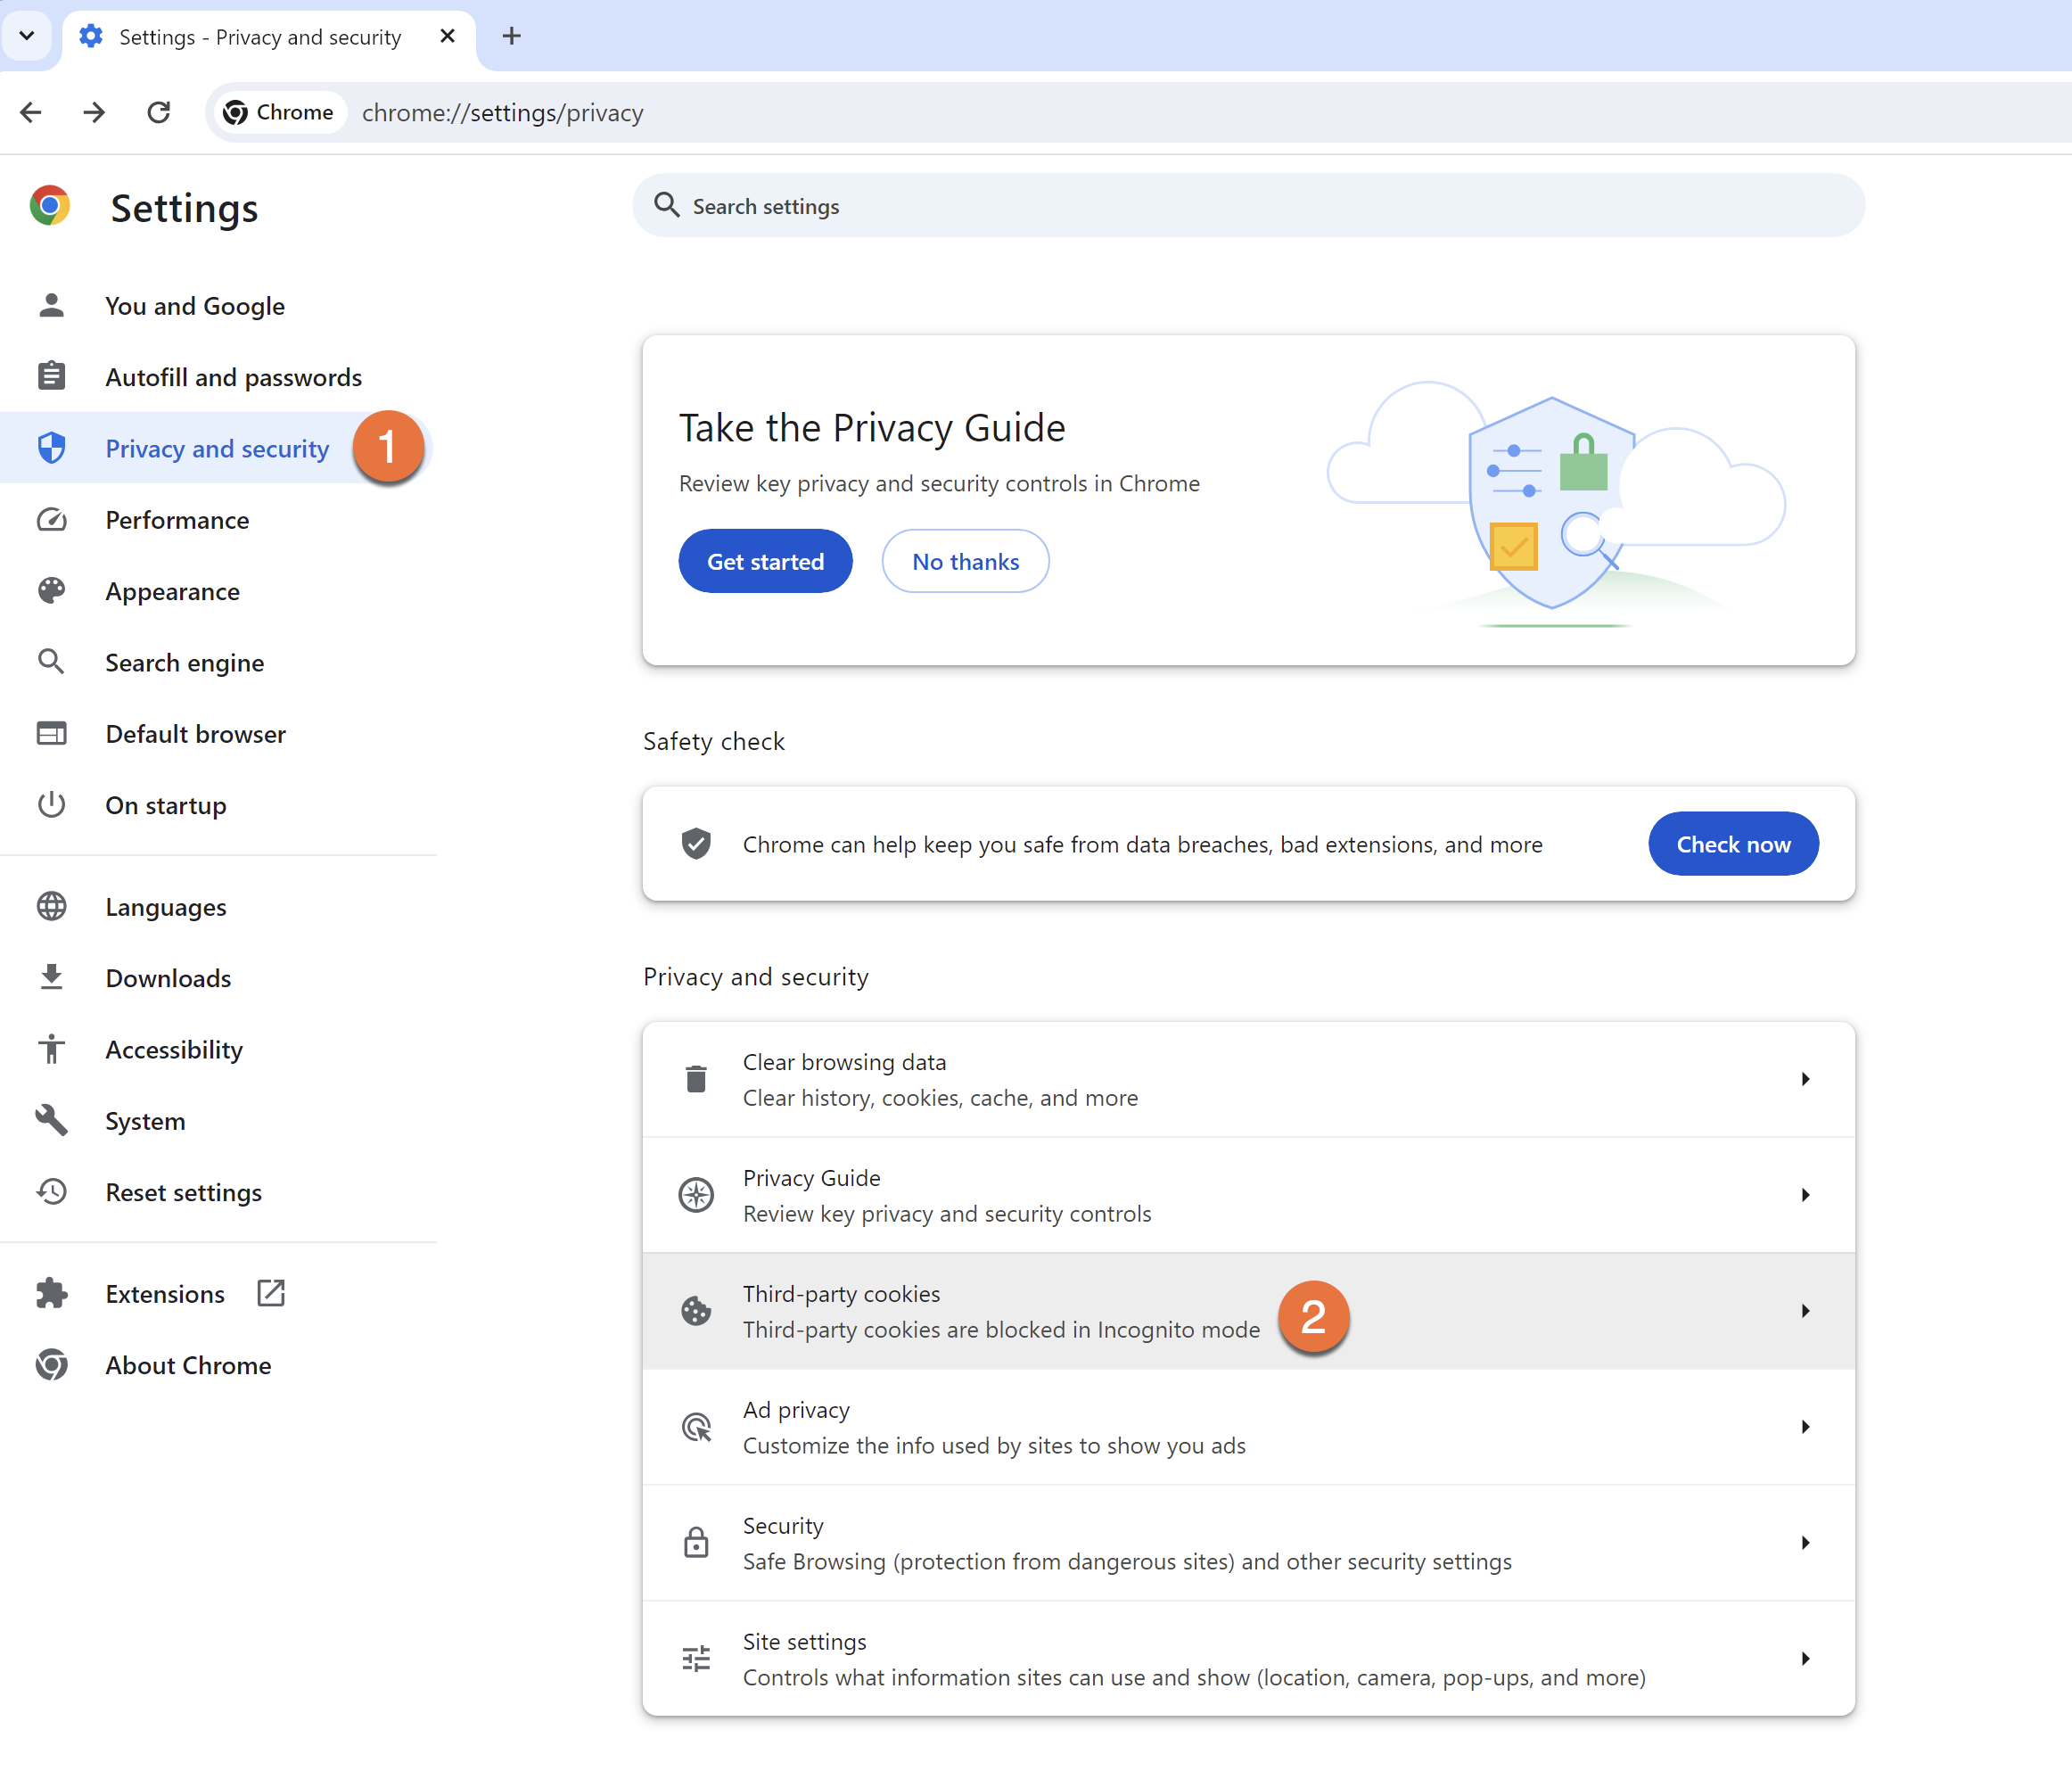Click the Accessibility figure icon in sidebar
Screen dimensions: 2072x1771
pos(51,1049)
